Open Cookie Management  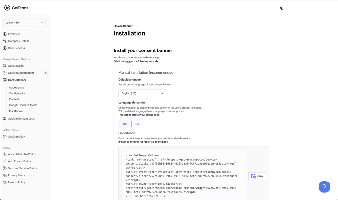click(21, 73)
